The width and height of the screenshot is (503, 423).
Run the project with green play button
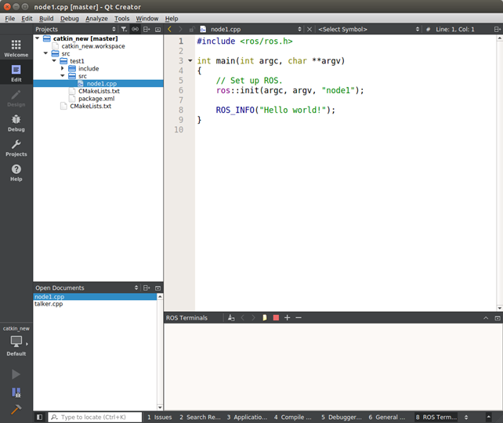coord(16,374)
